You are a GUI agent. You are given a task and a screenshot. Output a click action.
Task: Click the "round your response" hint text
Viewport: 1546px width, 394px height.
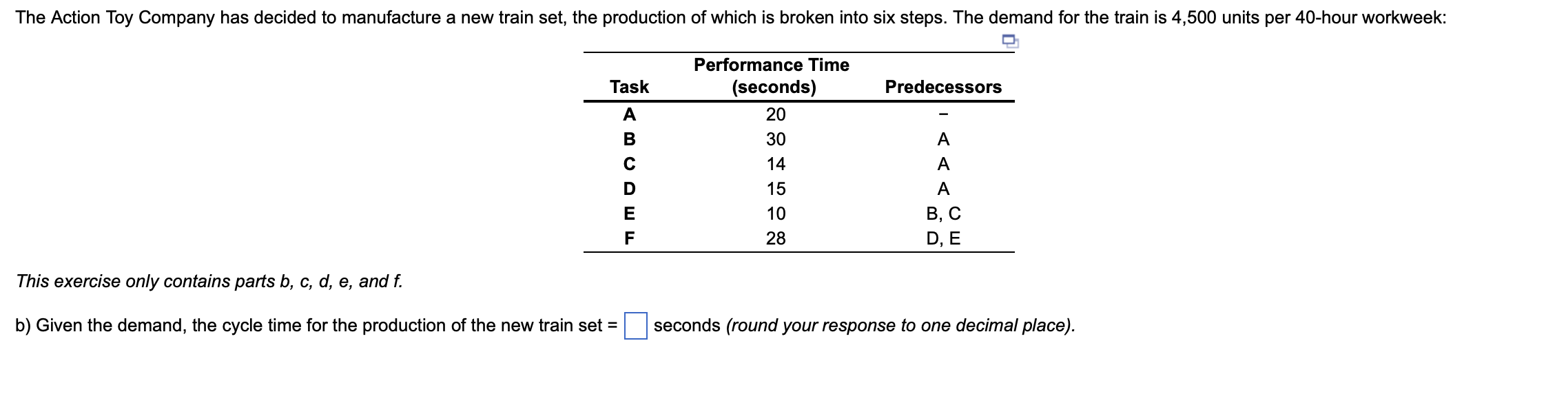click(x=900, y=325)
